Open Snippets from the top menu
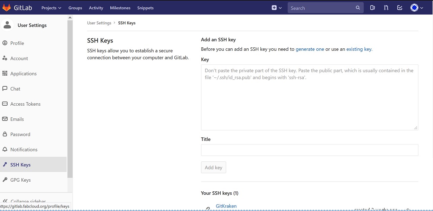The width and height of the screenshot is (433, 211). [x=145, y=8]
